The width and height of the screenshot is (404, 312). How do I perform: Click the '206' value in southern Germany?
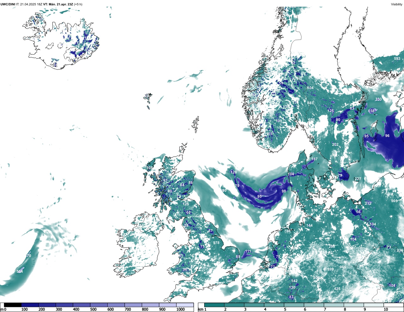click(316, 278)
